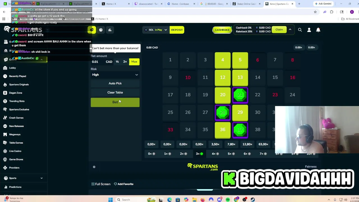
Task: Click the bet amount input field
Action: pyautogui.click(x=98, y=62)
